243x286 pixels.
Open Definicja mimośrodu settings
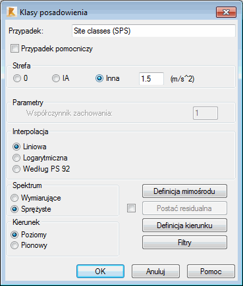click(x=184, y=191)
